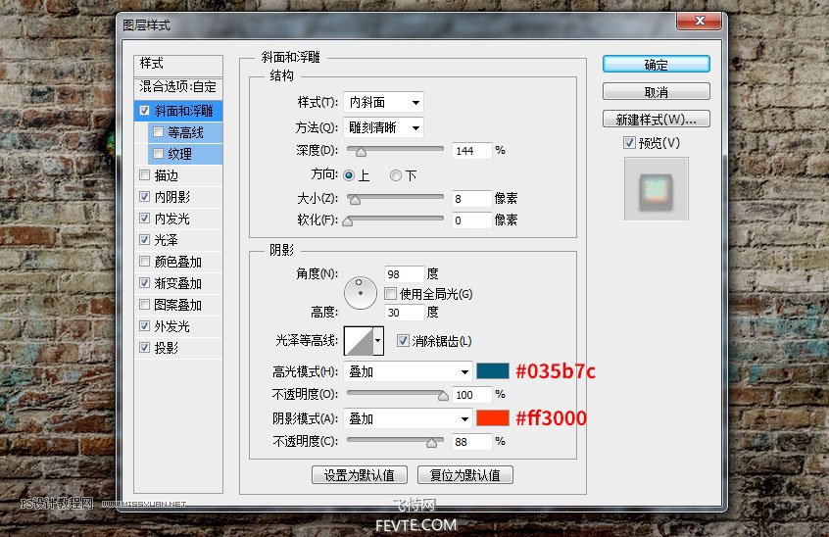Check 使用全局光(G) option
Image resolution: width=829 pixels, height=537 pixels.
coord(391,293)
